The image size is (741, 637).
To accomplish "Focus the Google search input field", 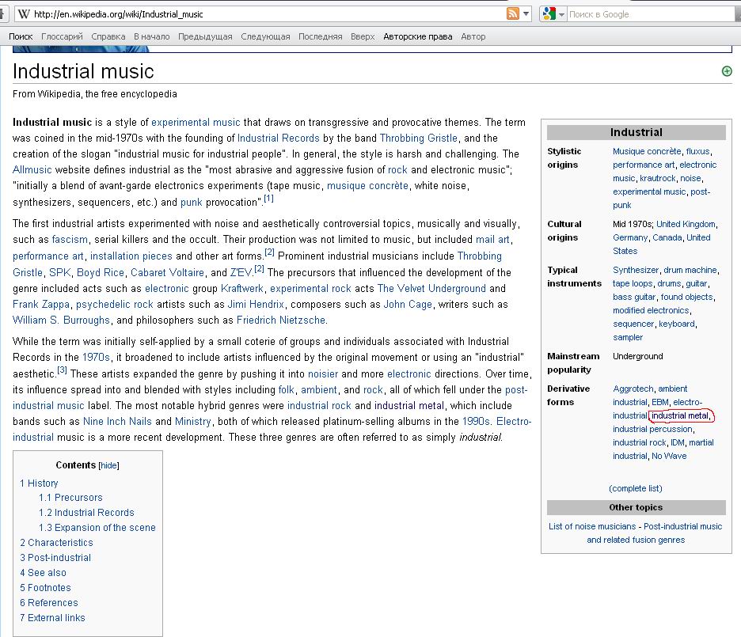I will point(652,14).
